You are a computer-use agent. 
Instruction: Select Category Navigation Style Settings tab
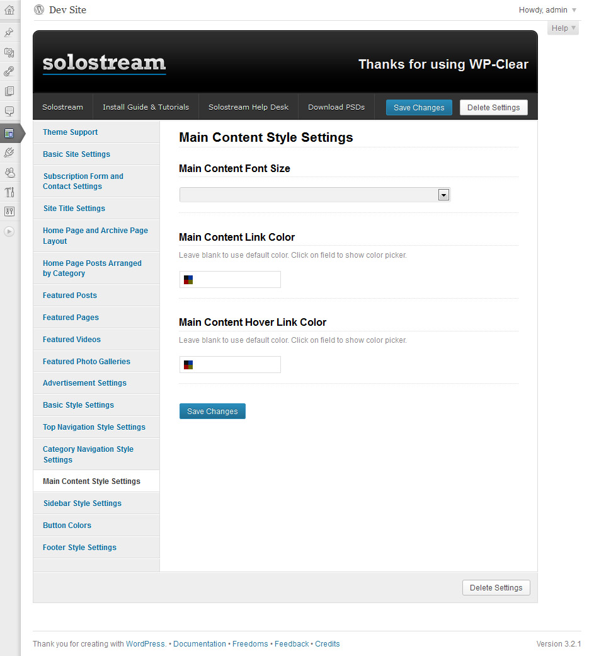[x=96, y=454]
